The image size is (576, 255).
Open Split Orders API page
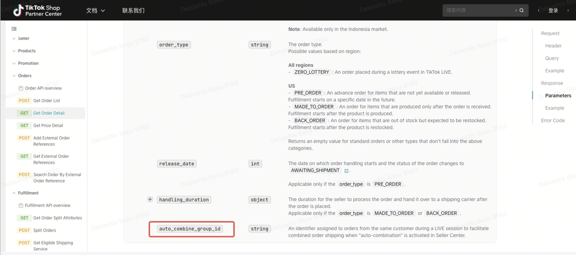pyautogui.click(x=45, y=230)
